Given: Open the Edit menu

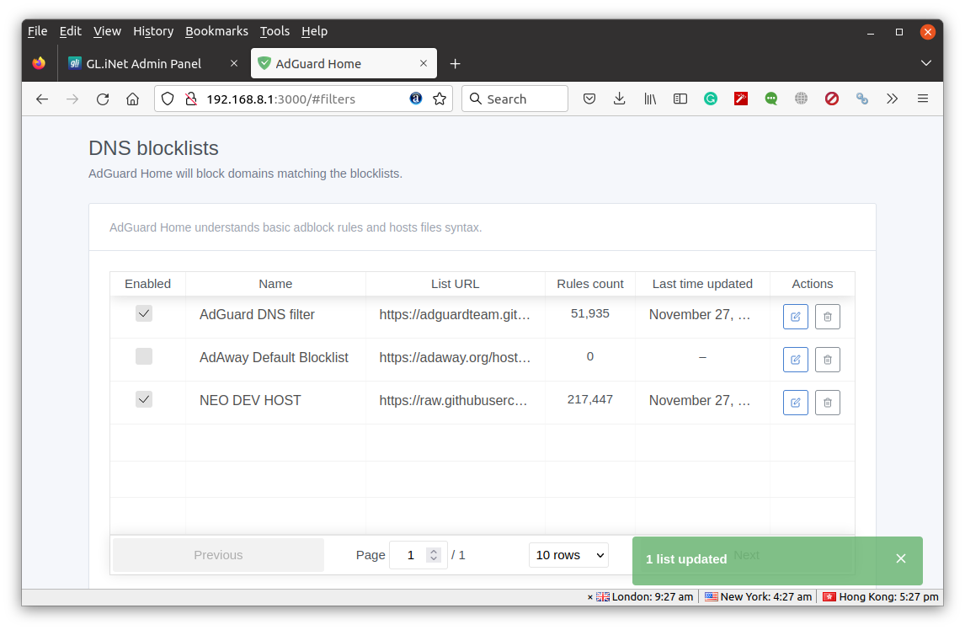Looking at the screenshot, I should (x=70, y=31).
